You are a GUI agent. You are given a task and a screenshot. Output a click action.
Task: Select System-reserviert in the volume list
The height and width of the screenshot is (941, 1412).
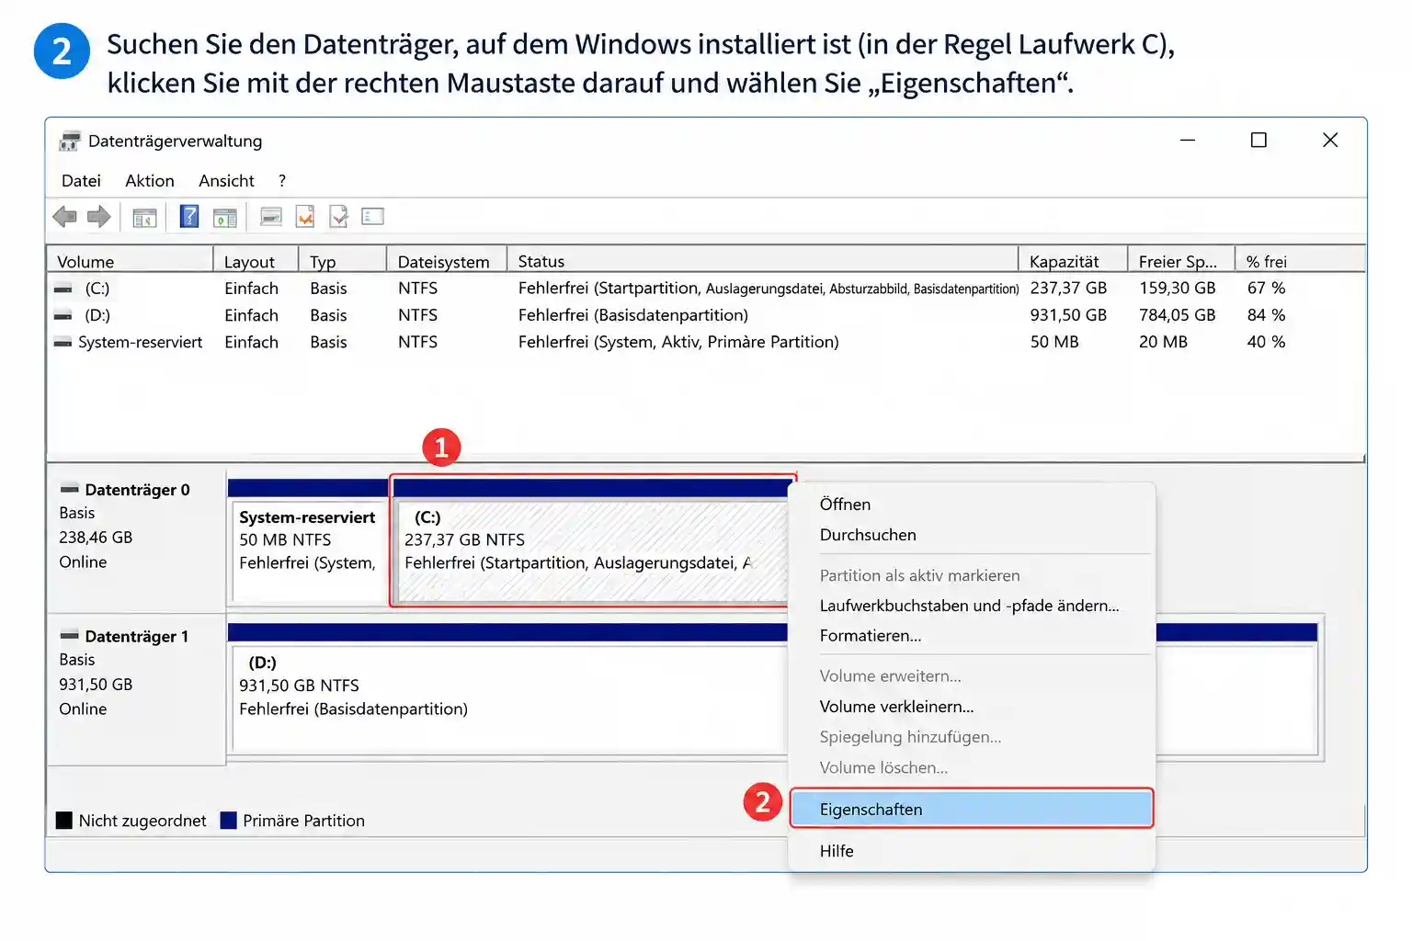point(141,342)
